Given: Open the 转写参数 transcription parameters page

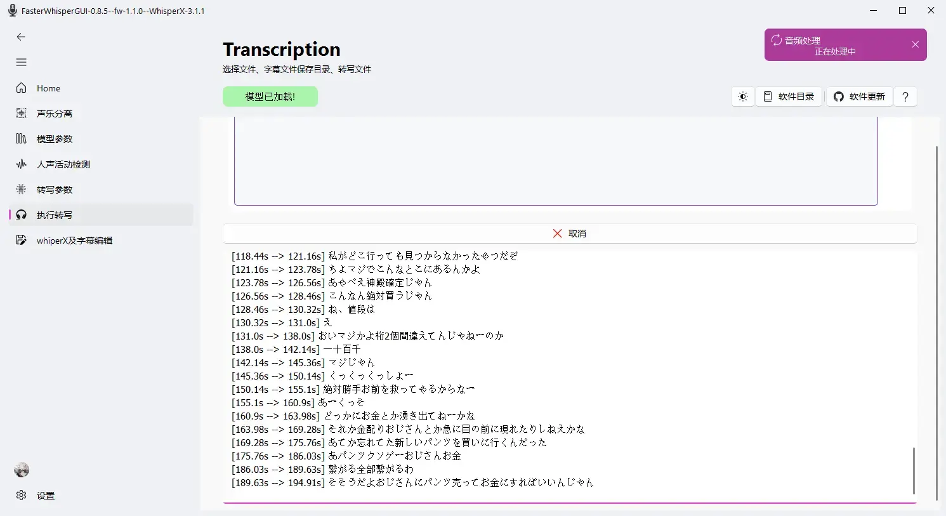Looking at the screenshot, I should point(54,190).
